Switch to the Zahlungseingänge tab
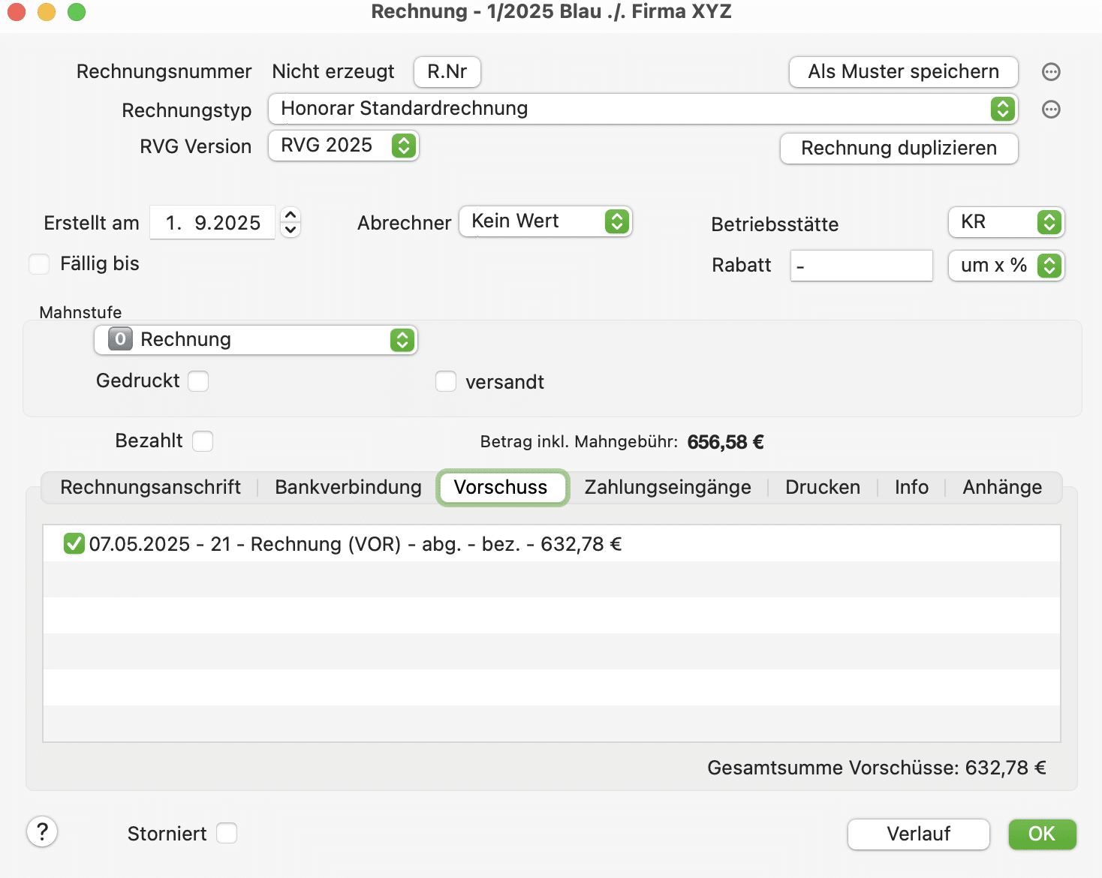Screen dimensions: 1102x878 click(x=667, y=488)
